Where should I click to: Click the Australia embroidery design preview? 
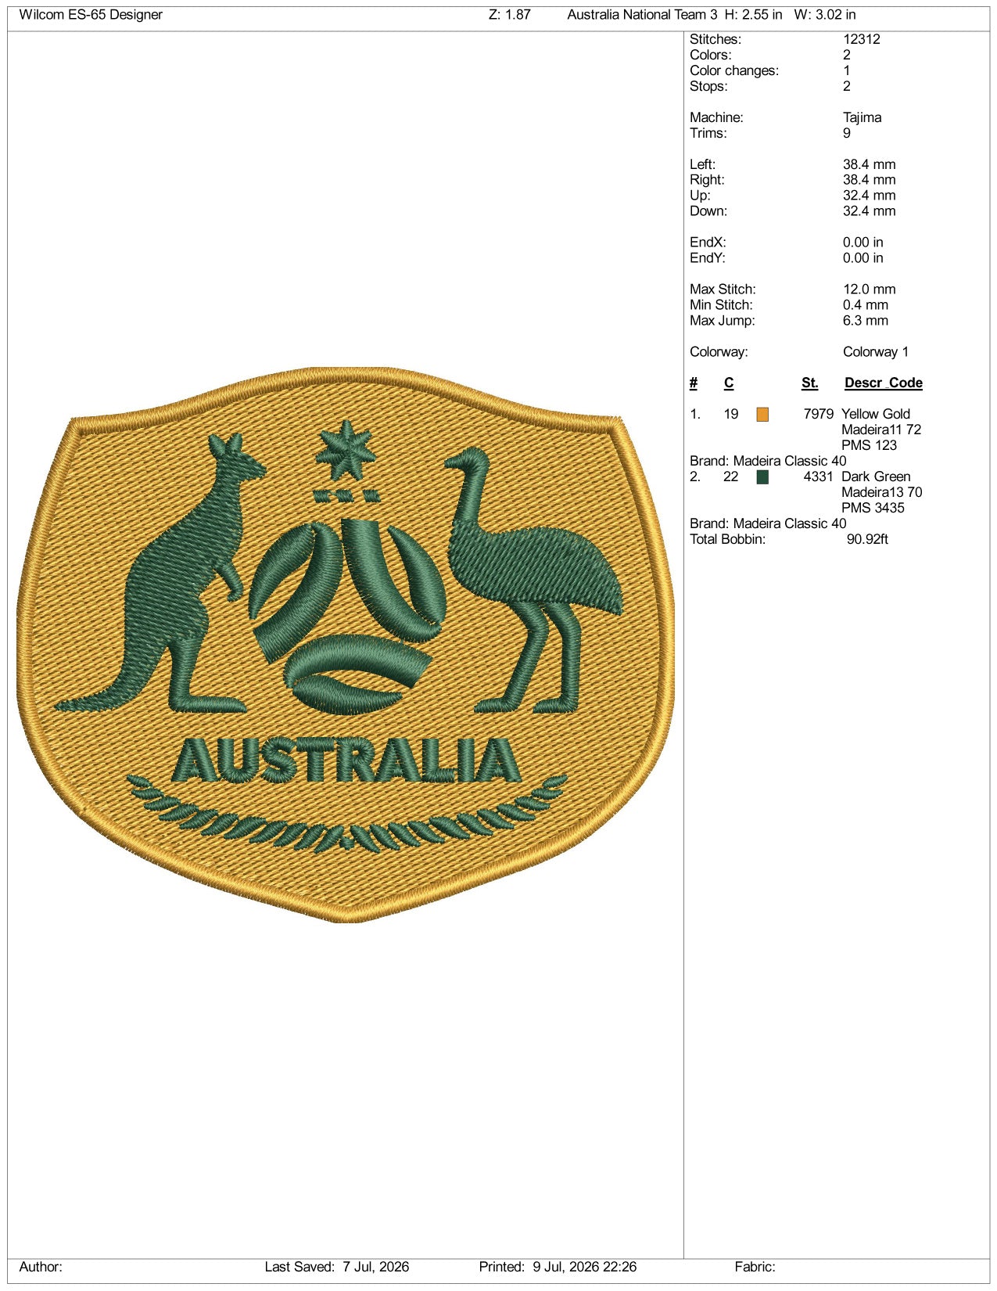(345, 645)
